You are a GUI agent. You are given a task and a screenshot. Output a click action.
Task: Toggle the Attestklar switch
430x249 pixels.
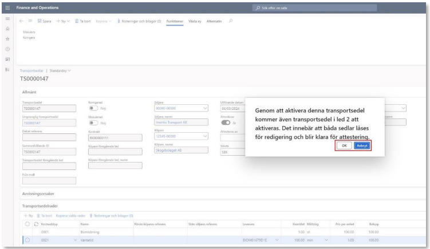pos(226,122)
